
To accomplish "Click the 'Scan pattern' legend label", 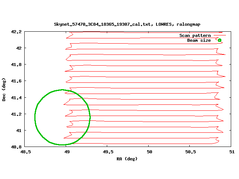I will point(195,35).
